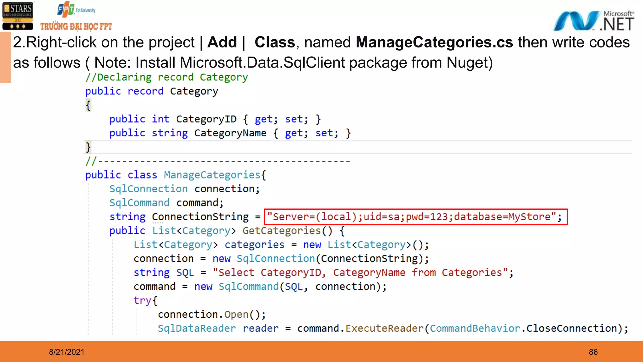The width and height of the screenshot is (643, 362).
Task: Click the dashed '//-----' separator comment
Action: [218, 161]
